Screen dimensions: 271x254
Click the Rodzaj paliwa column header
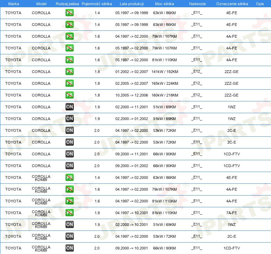click(67, 4)
